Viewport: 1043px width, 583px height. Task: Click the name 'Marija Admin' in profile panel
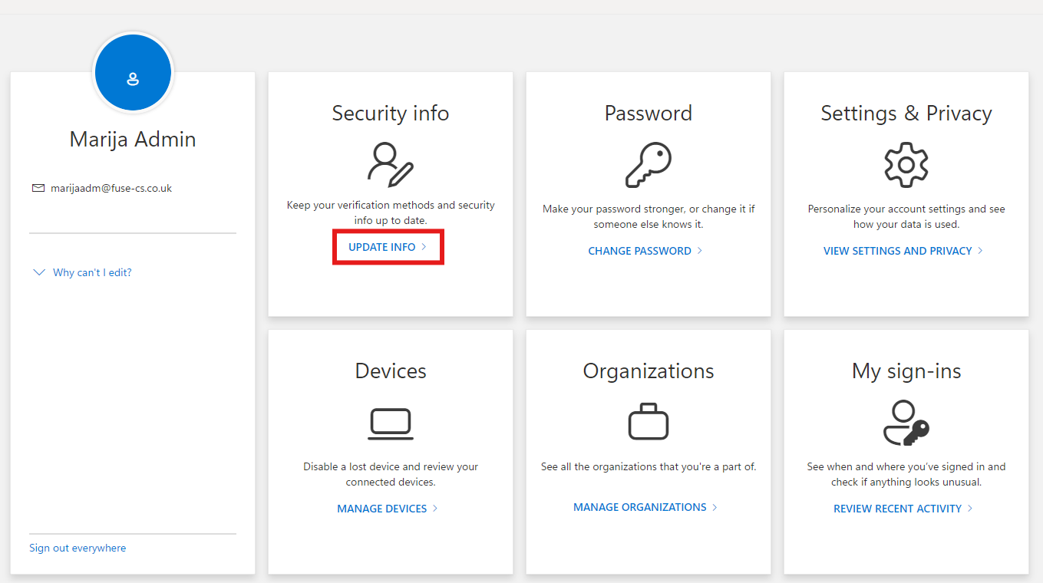132,139
